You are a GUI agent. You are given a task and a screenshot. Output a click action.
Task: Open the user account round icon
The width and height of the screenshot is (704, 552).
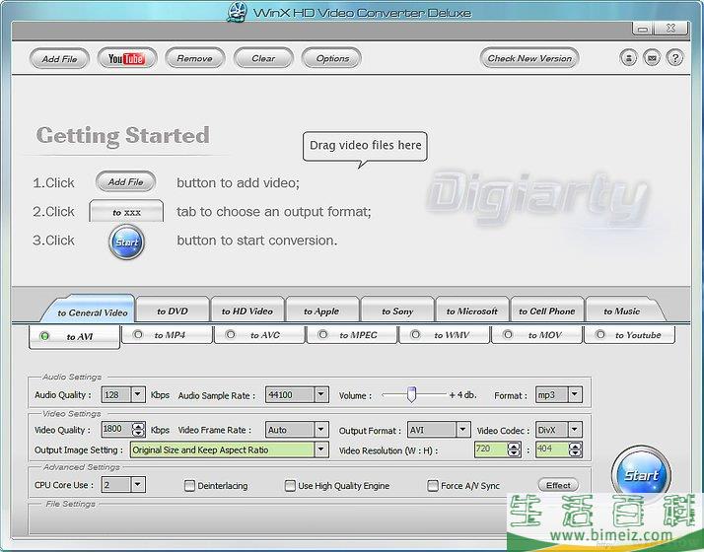pos(628,58)
